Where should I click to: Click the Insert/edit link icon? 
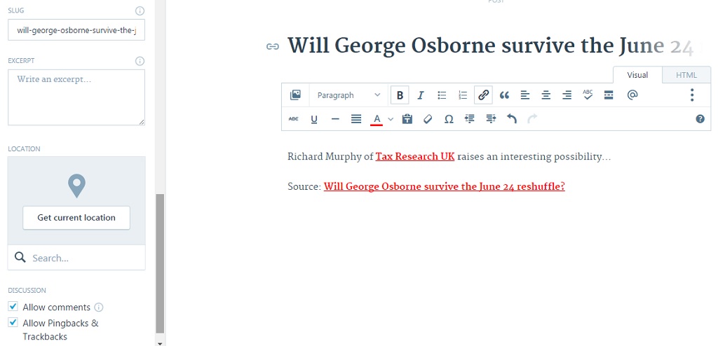[483, 95]
